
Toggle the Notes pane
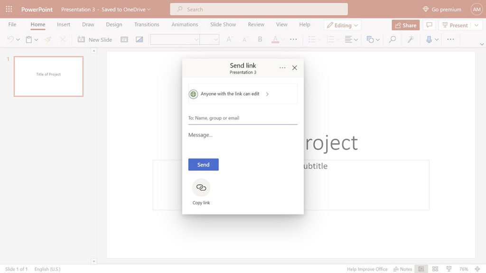coord(402,269)
